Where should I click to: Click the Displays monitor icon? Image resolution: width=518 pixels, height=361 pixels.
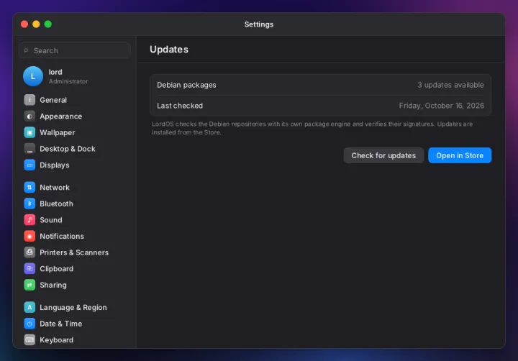[29, 165]
